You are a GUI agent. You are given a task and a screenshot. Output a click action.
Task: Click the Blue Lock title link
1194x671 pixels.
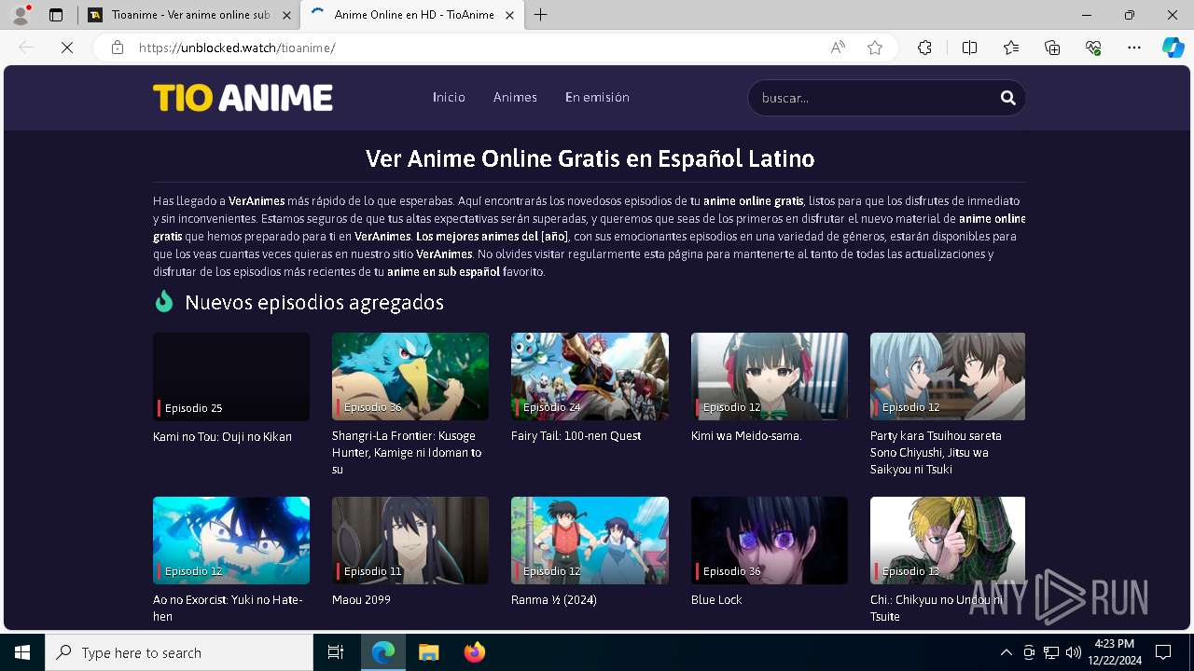point(716,599)
